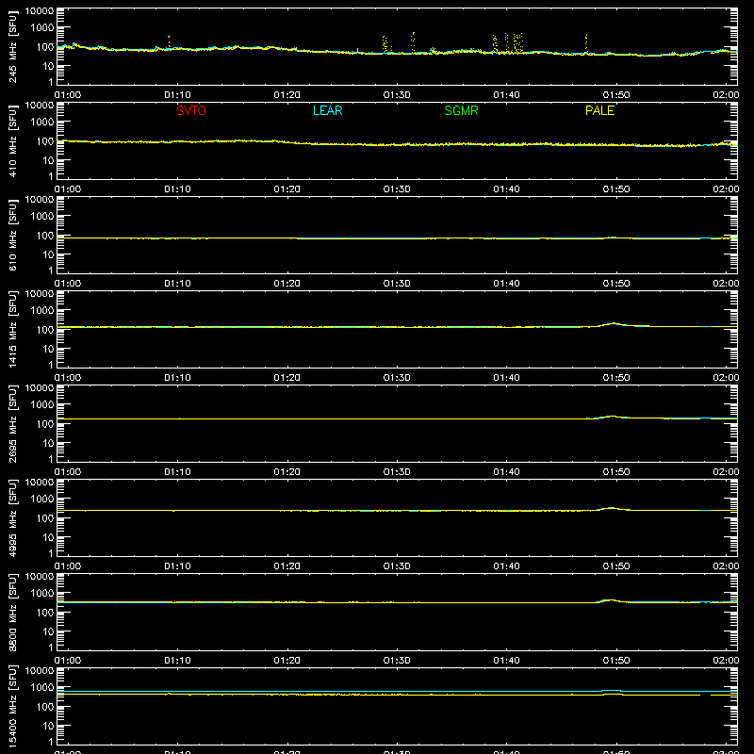The image size is (754, 754).
Task: Click the 01:50 time label of the 1415 MHz plot
Action: click(616, 378)
